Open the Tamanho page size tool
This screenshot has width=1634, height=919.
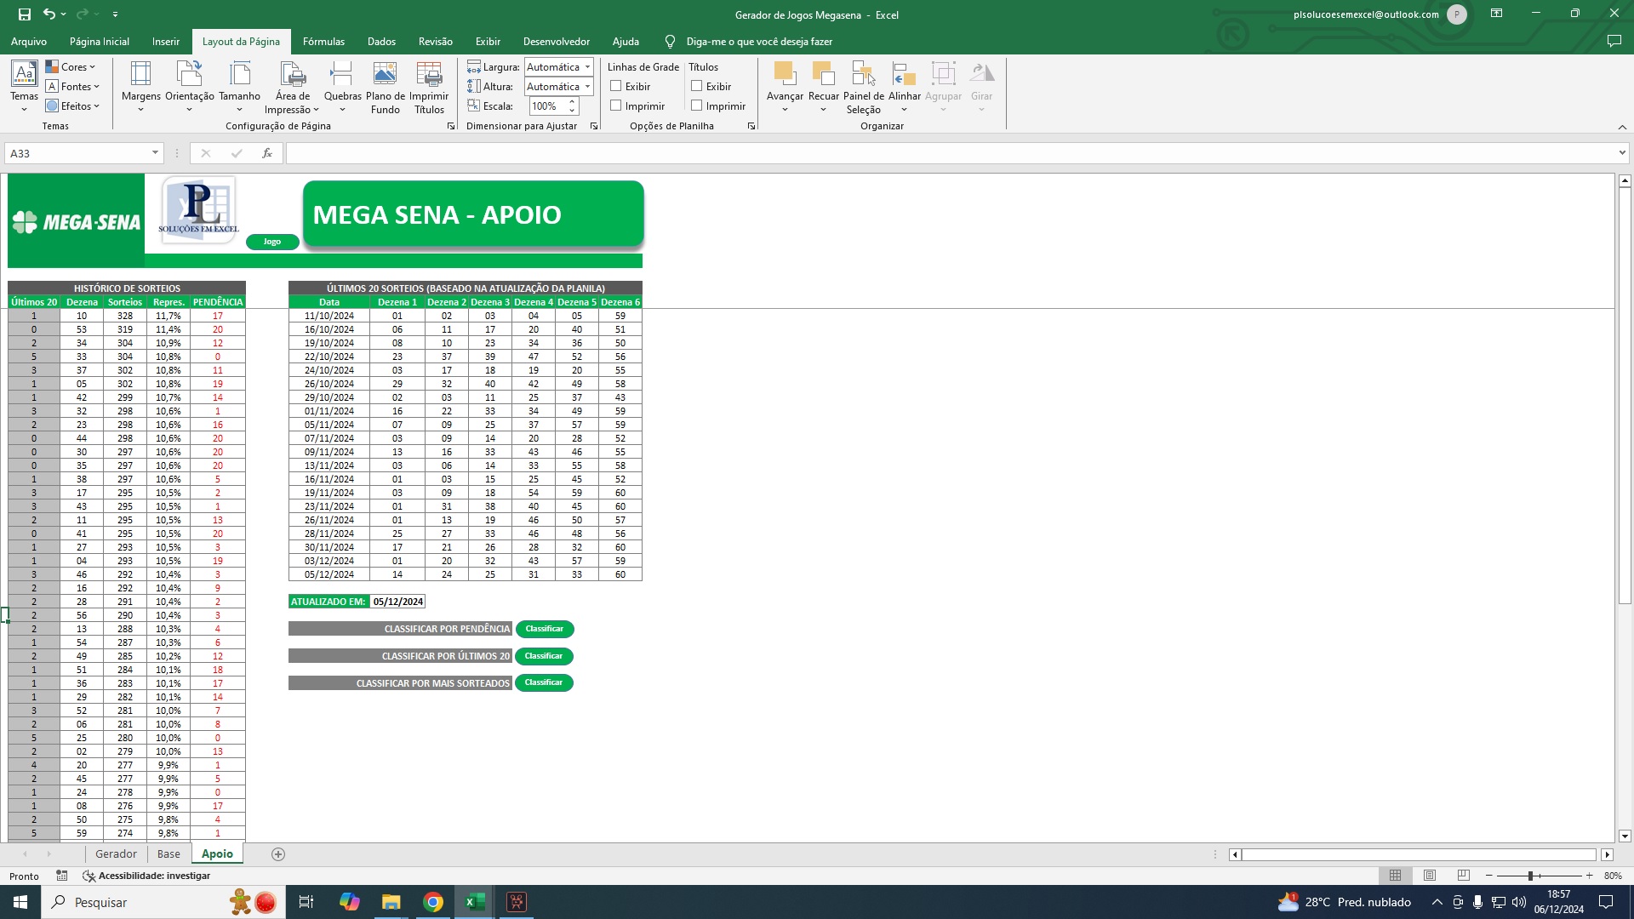click(x=239, y=87)
